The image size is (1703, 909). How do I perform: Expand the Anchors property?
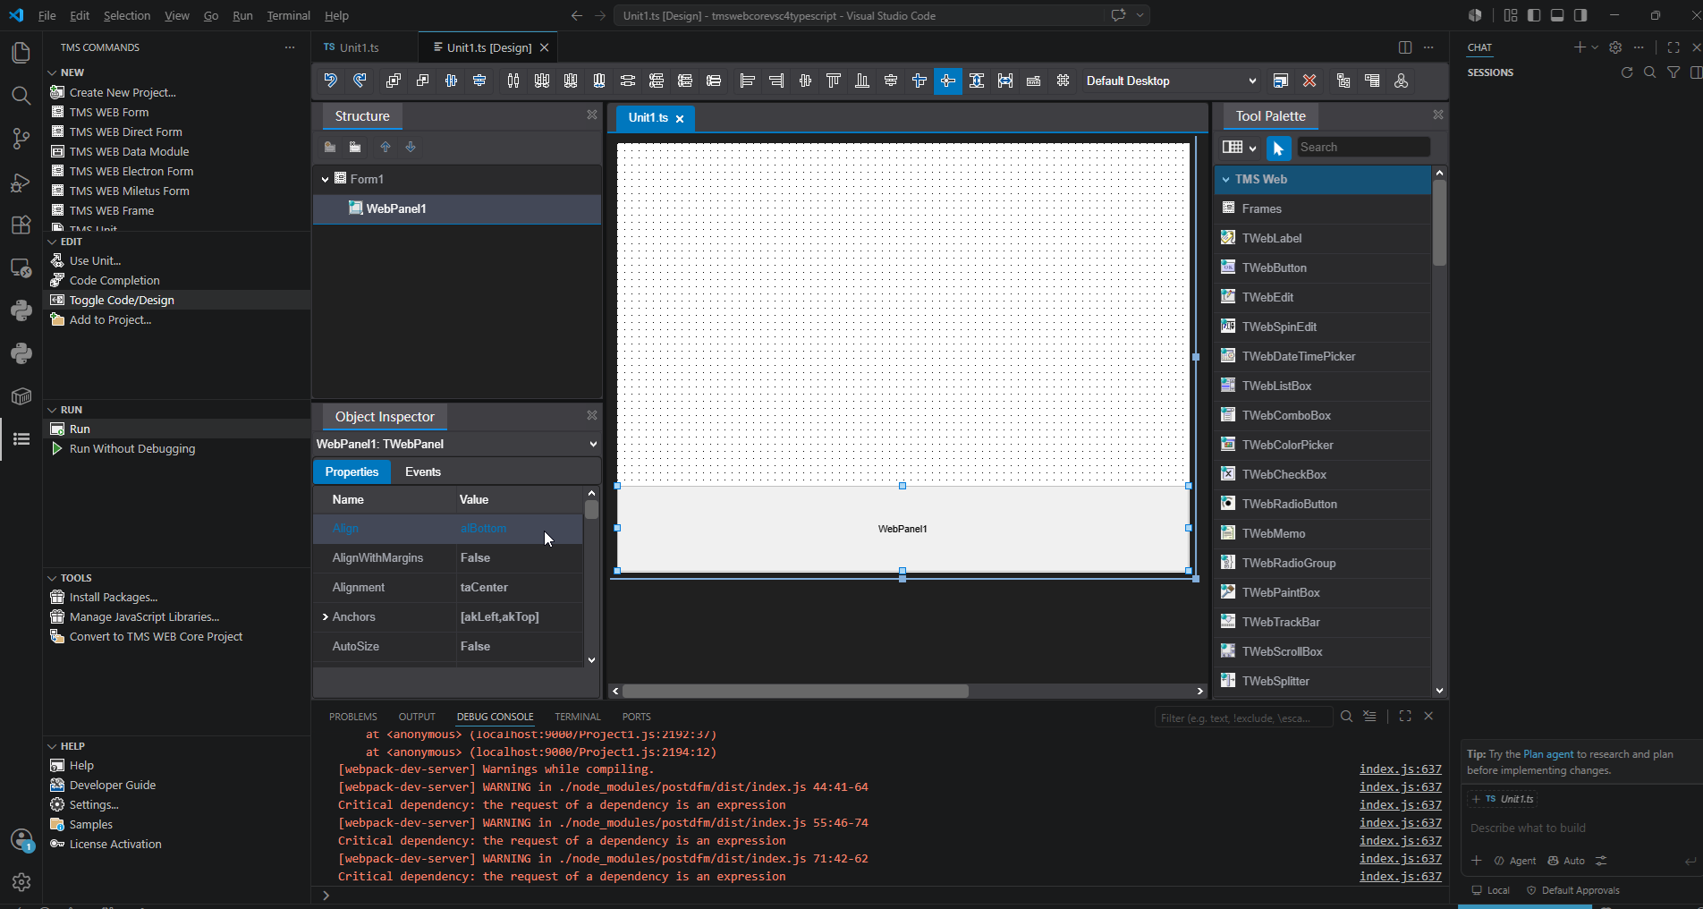(325, 617)
